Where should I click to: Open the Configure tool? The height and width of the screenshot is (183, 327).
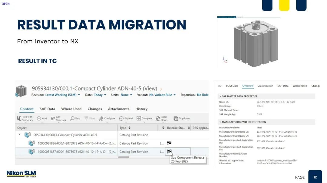101,118
